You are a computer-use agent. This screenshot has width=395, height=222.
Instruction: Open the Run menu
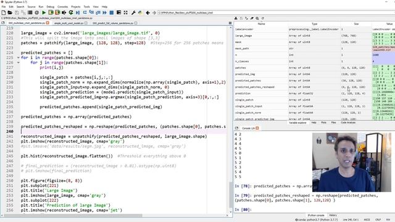coord(41,7)
